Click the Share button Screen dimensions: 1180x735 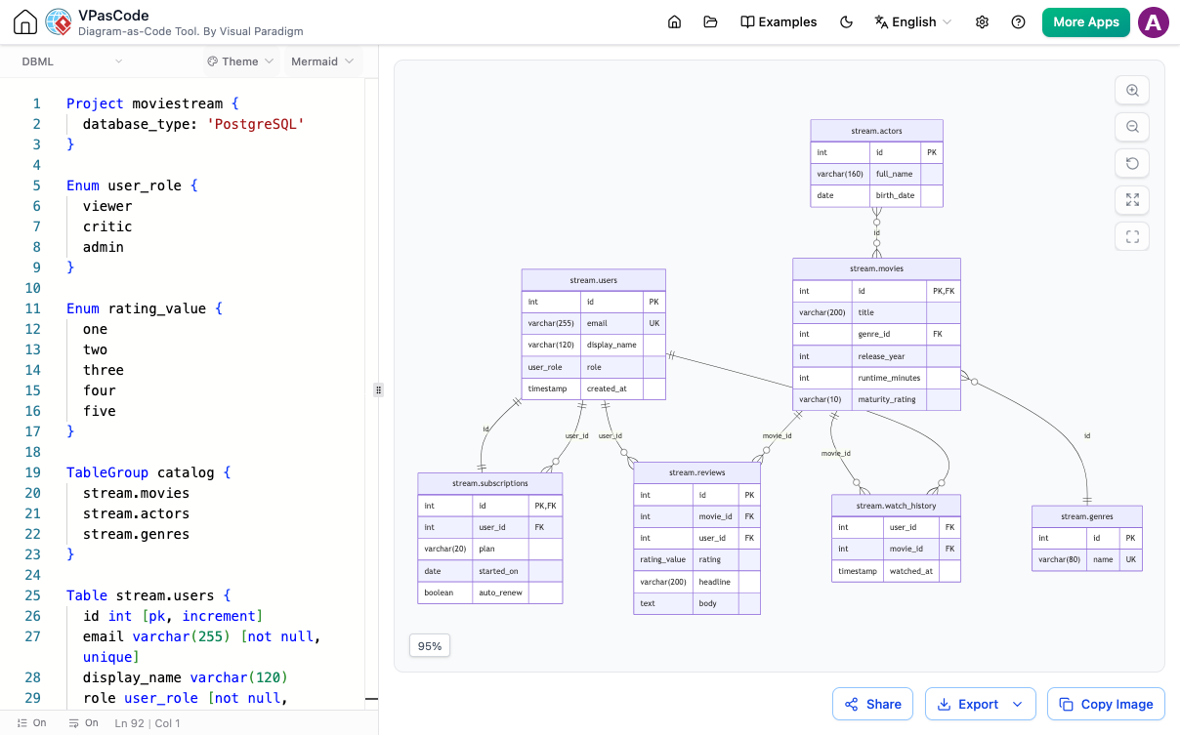[x=873, y=704]
